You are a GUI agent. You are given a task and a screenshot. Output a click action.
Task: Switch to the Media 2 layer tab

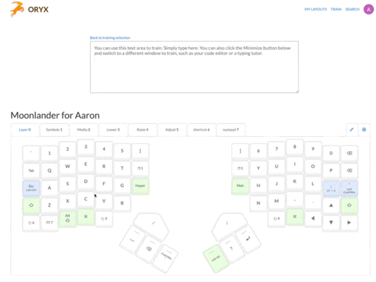(84, 130)
